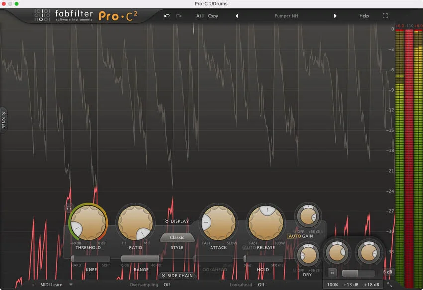Expand the KNEE display side tab
Image resolution: width=423 pixels, height=290 pixels.
4,120
